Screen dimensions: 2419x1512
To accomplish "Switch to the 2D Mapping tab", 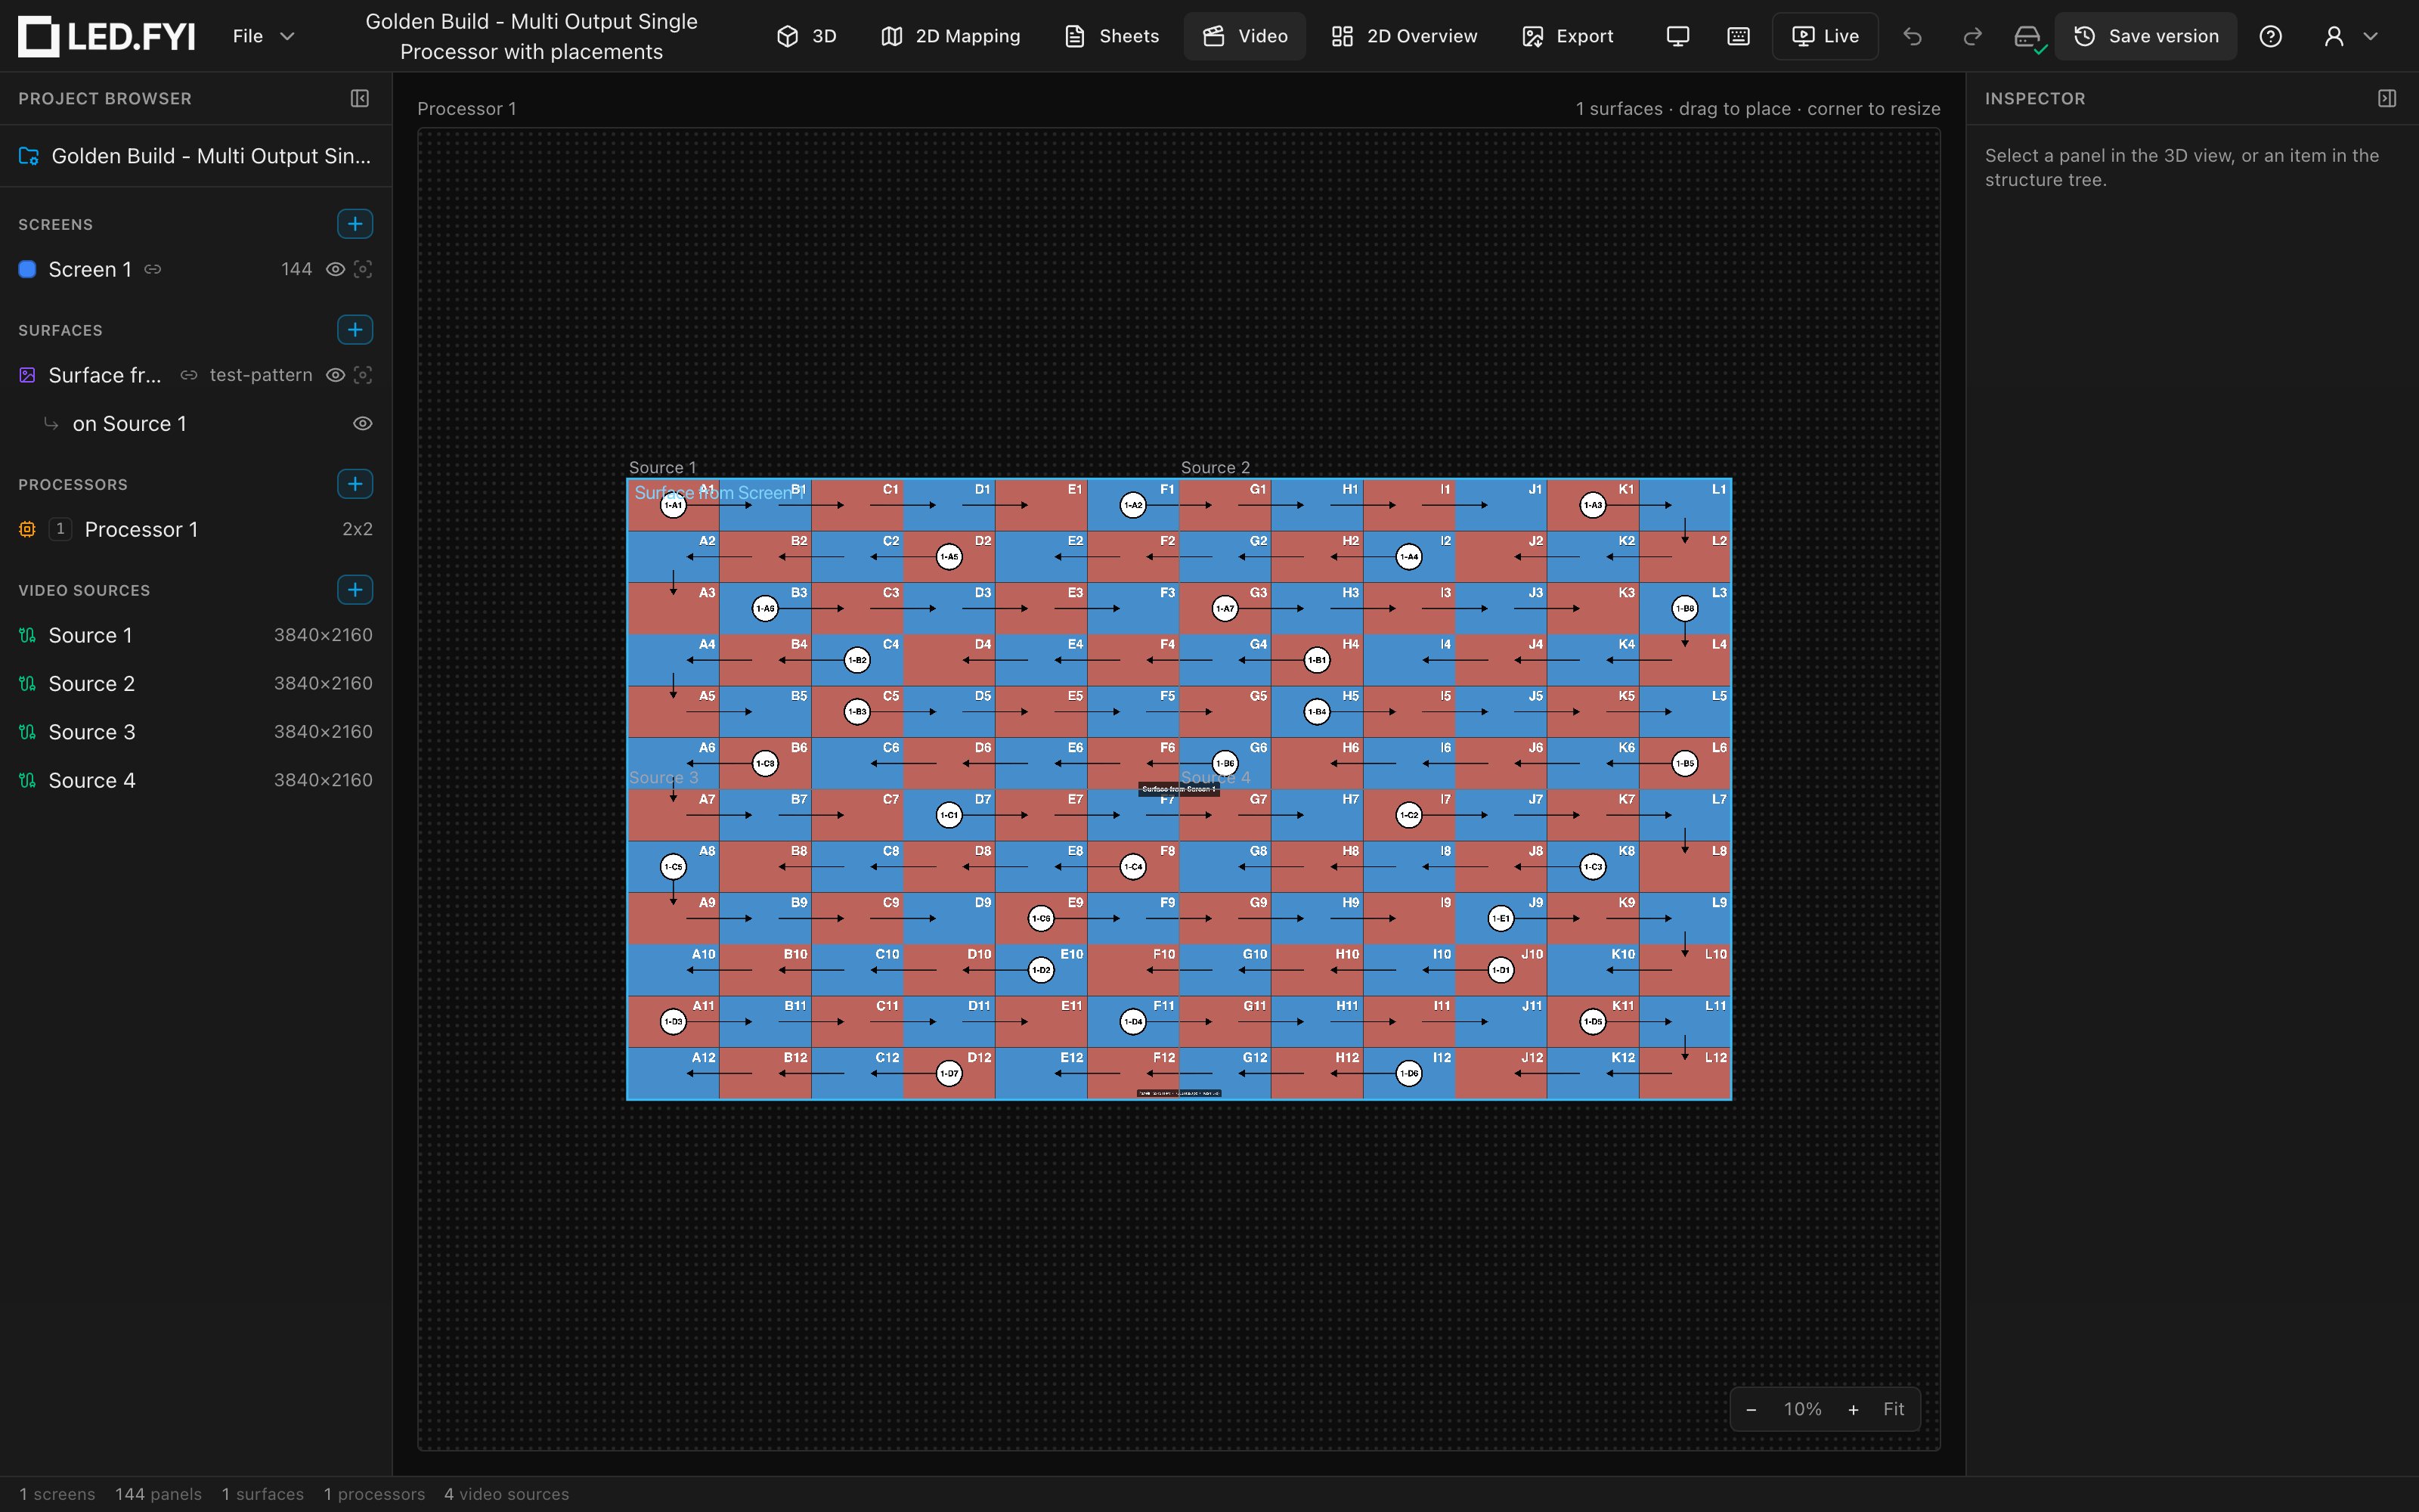I will click(x=951, y=36).
